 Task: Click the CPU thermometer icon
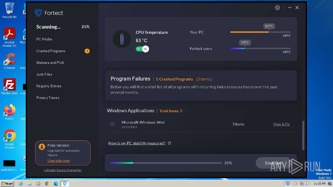pos(122,39)
